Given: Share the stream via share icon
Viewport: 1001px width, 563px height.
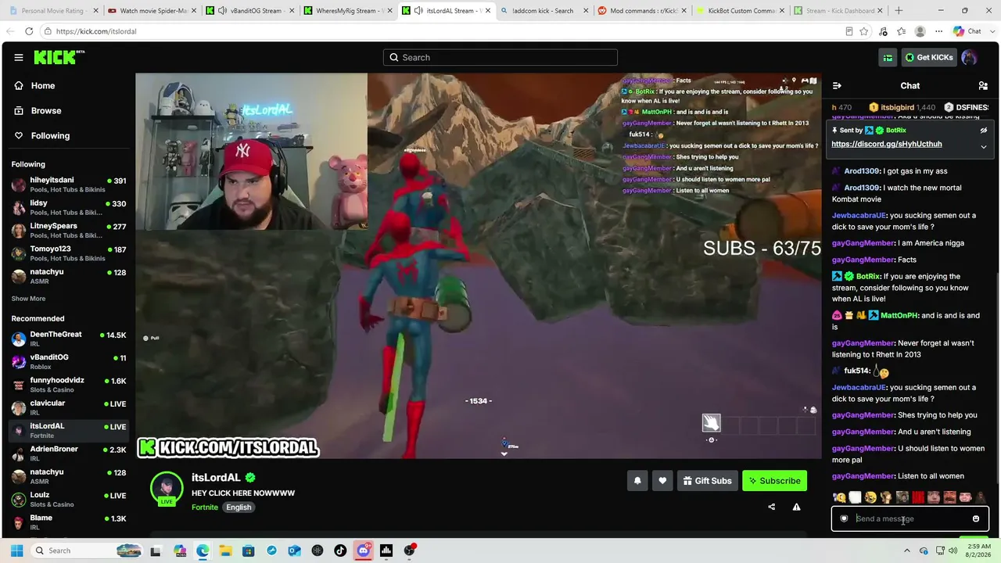Looking at the screenshot, I should [772, 507].
